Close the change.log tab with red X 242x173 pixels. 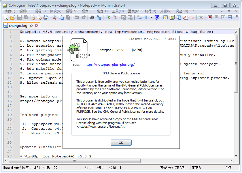pos(37,25)
